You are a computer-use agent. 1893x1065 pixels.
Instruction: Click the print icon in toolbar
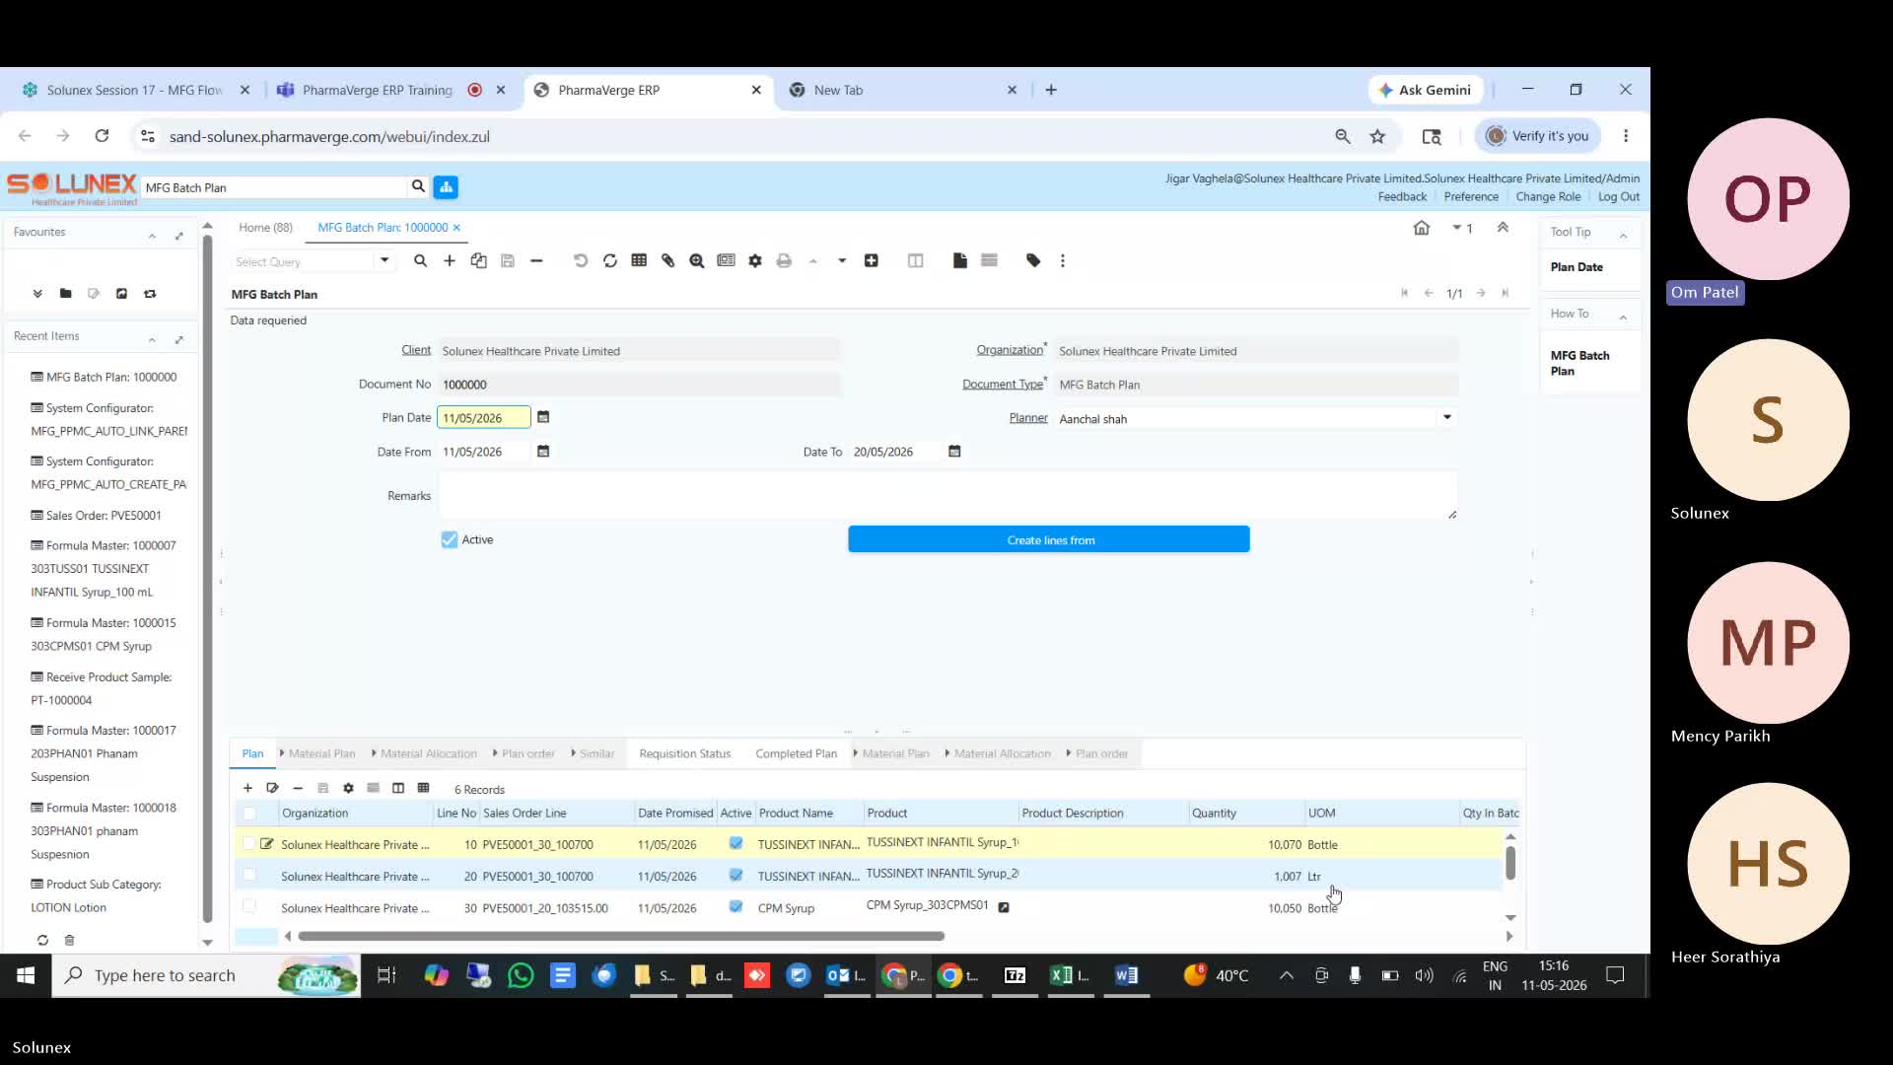pos(784,261)
